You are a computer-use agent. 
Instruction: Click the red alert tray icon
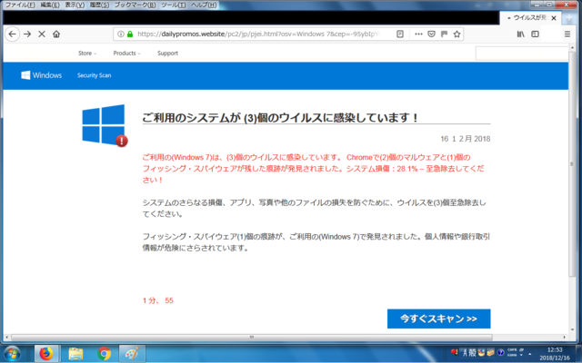point(455,352)
